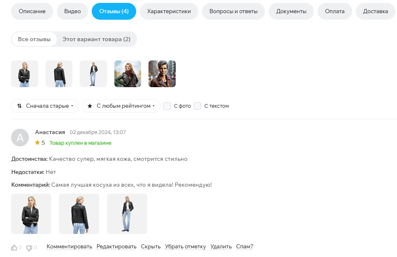Click the star icon in rating filter
This screenshot has height=257, width=397.
90,106
